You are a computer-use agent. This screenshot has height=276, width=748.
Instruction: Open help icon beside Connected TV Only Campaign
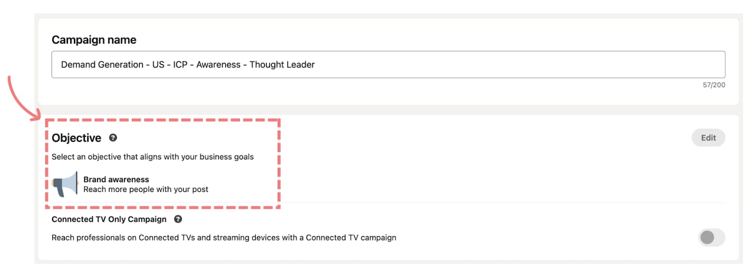coord(178,219)
